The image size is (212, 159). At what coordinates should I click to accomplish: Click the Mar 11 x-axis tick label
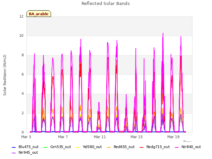[100, 137]
